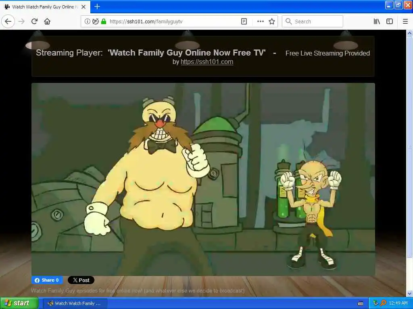The image size is (413, 309).
Task: Open a new tab with plus
Action: [97, 6]
